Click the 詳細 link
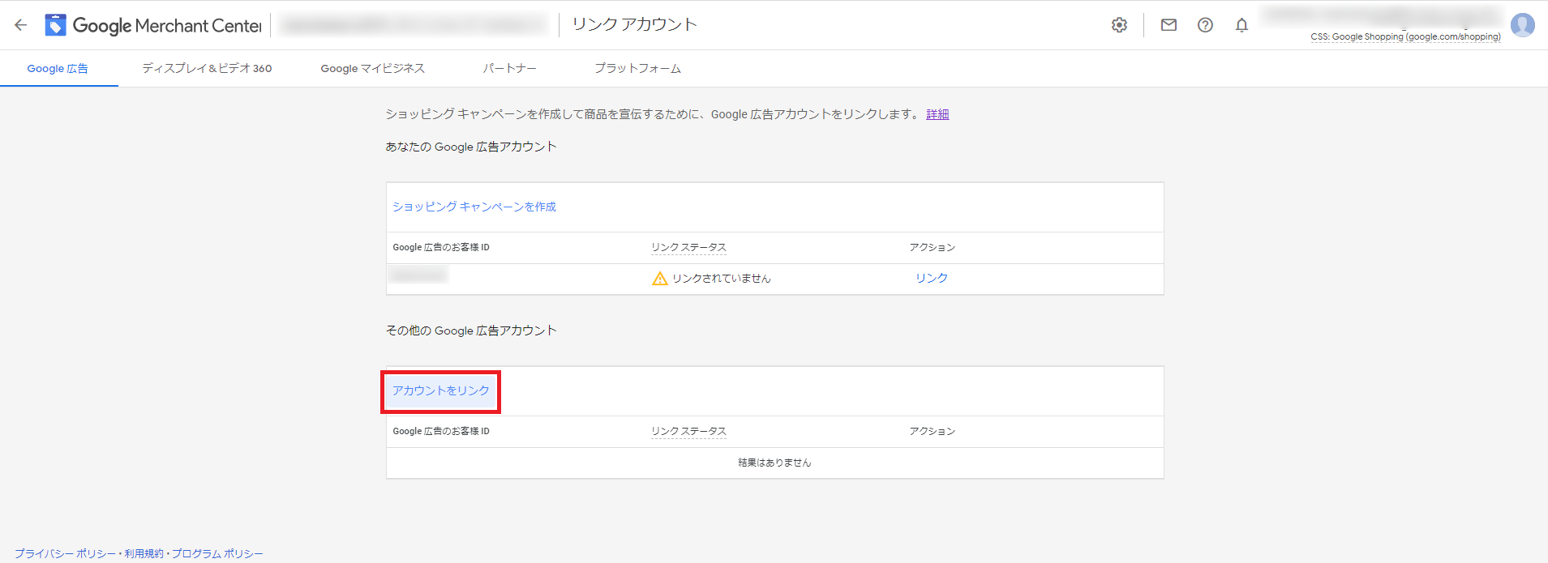Viewport: 1548px width, 563px height. tap(937, 114)
